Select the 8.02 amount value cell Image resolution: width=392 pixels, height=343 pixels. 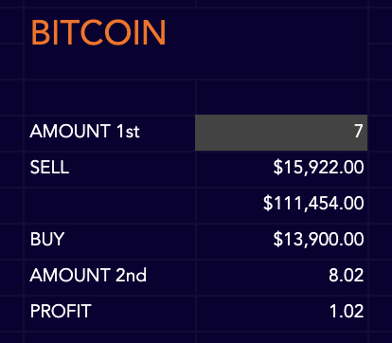pos(281,278)
